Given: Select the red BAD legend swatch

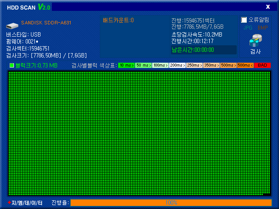Looking at the screenshot, I should pyautogui.click(x=262, y=65).
